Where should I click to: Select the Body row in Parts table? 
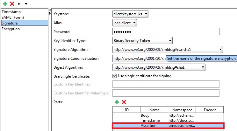168,116
